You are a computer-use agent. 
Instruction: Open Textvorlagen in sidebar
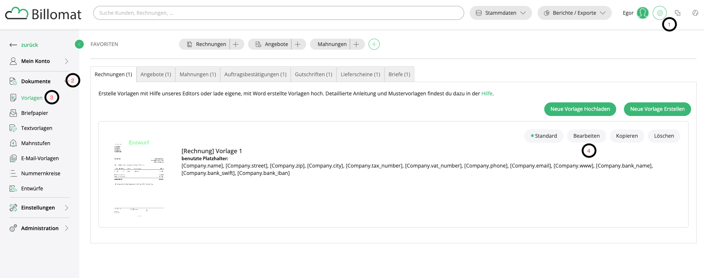tap(37, 128)
